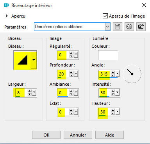150x144 pixels.
Task: Randomize parameters with the dice icon
Action: click(129, 27)
